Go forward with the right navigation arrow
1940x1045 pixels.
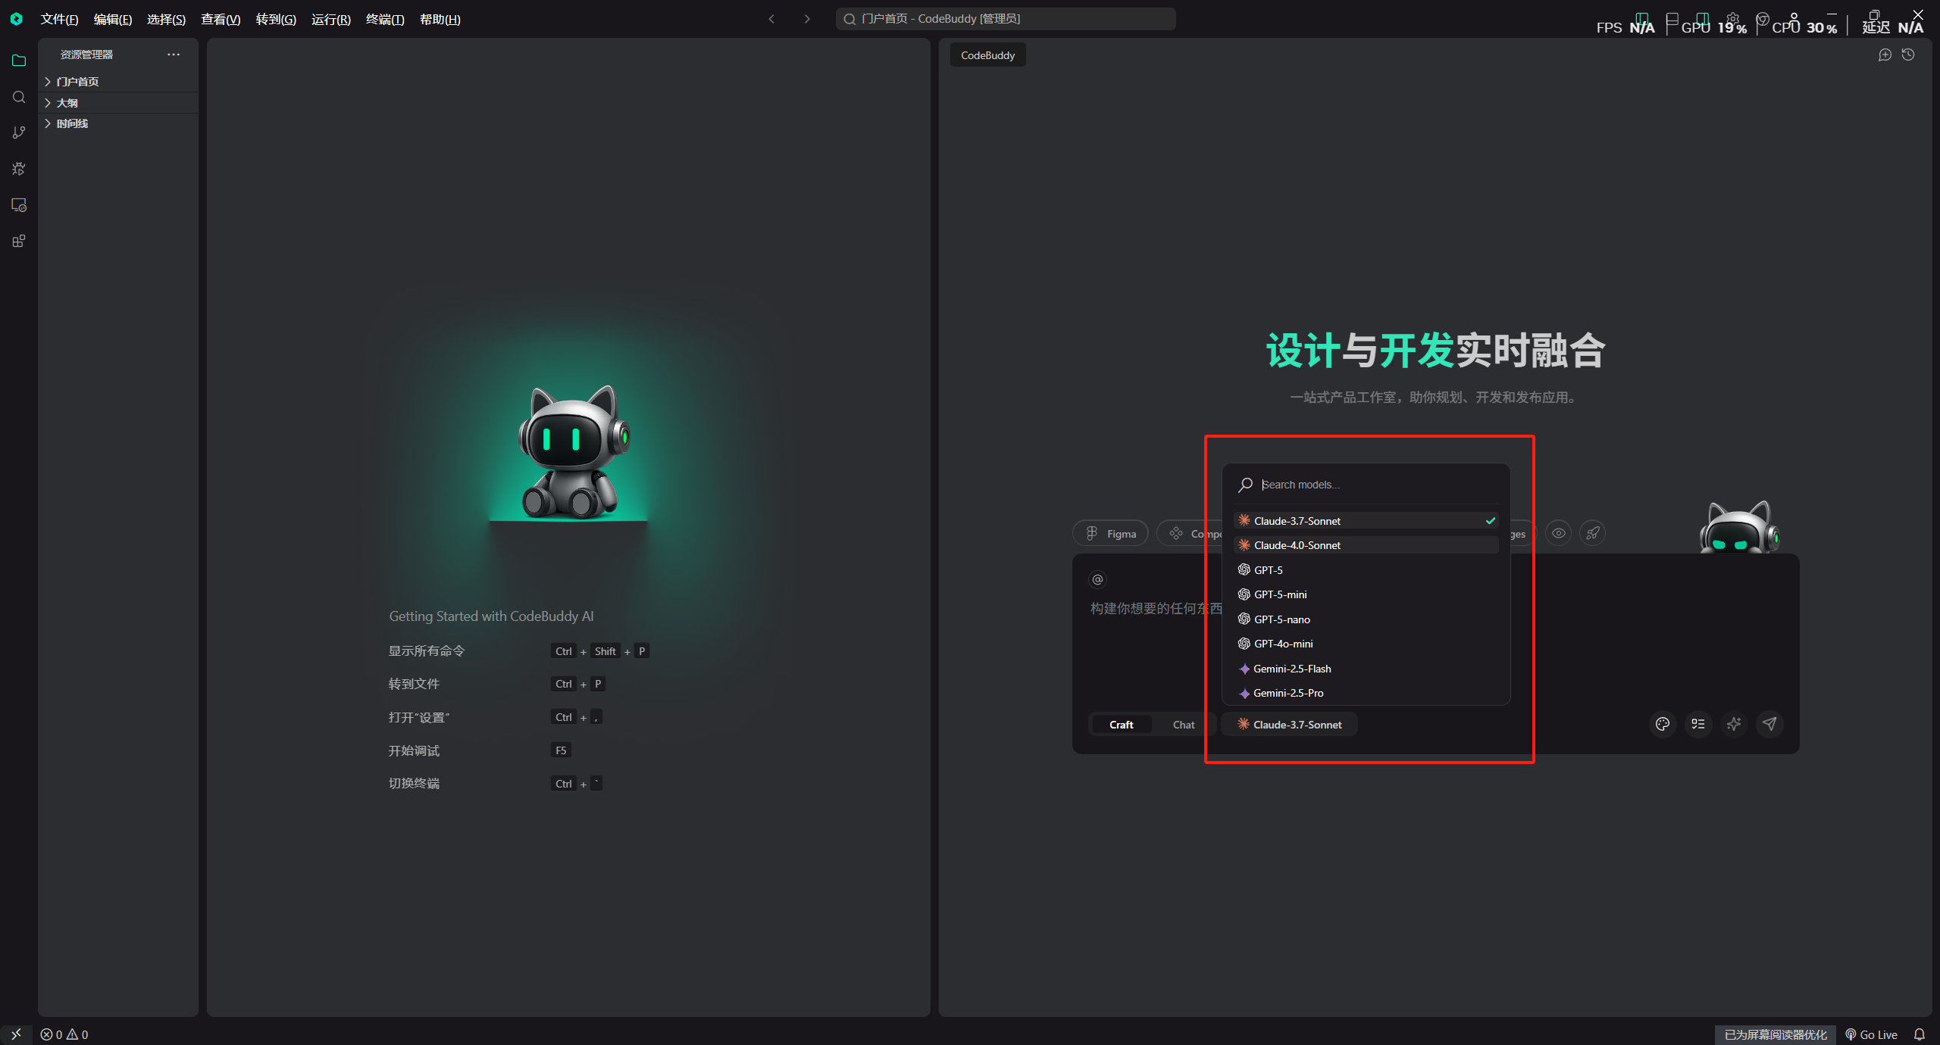[807, 19]
